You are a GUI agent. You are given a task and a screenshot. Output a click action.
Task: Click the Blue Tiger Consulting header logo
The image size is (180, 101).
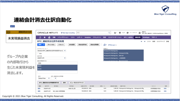pyautogui.click(x=68, y=33)
